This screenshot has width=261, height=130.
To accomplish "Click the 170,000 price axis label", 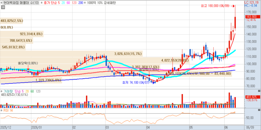I will point(251,12).
